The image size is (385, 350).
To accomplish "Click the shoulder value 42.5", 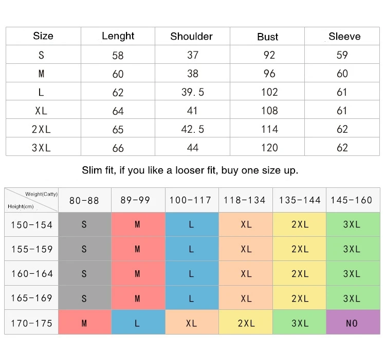I will [x=193, y=129].
